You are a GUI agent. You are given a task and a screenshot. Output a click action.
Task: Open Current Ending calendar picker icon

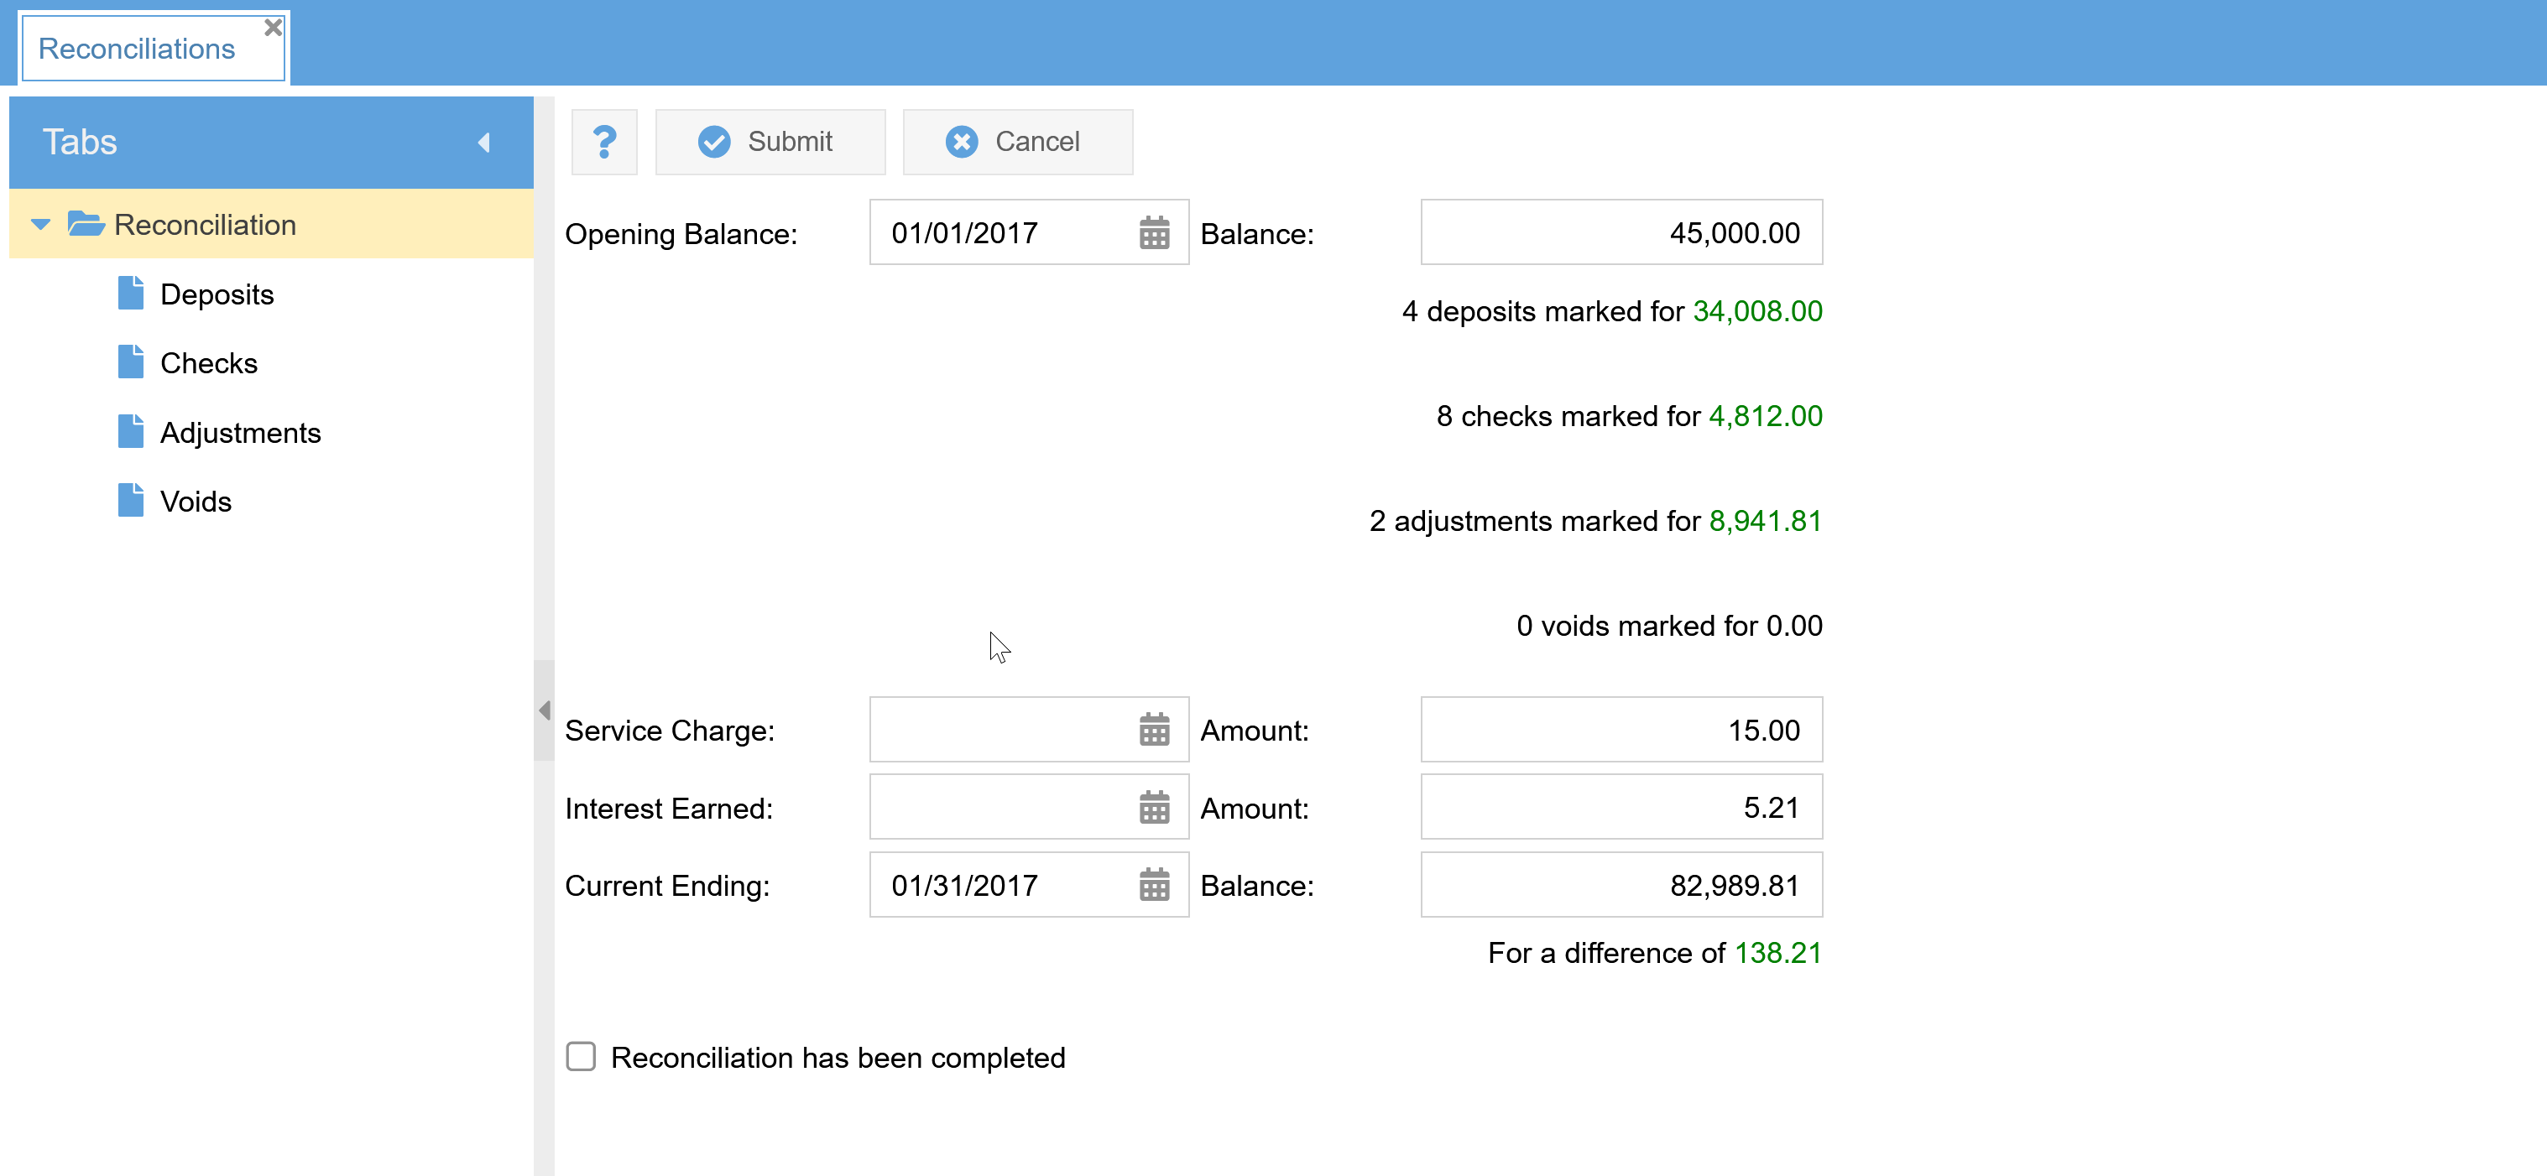click(1154, 886)
